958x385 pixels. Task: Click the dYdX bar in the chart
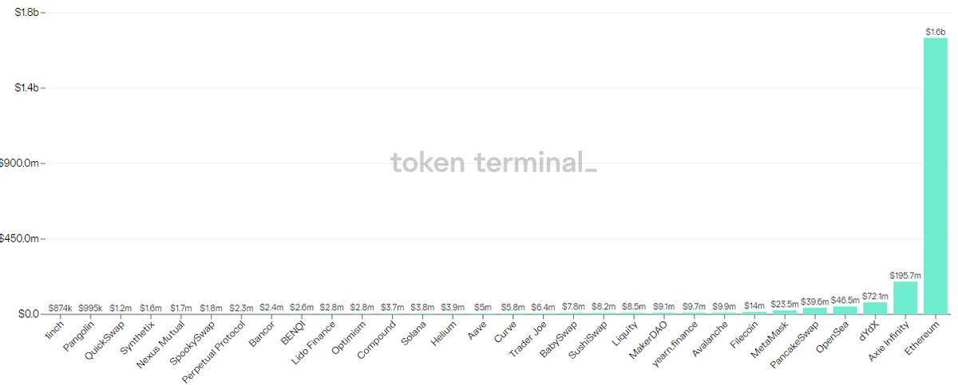click(875, 308)
